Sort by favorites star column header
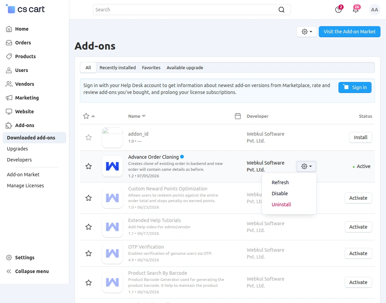Viewport: 386px width, 303px height. [x=89, y=116]
